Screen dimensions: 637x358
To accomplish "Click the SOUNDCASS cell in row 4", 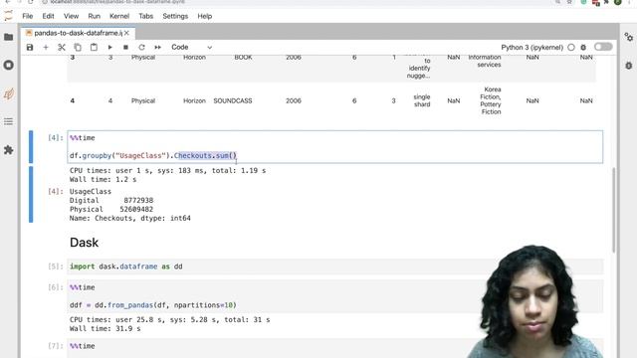I will coord(232,100).
